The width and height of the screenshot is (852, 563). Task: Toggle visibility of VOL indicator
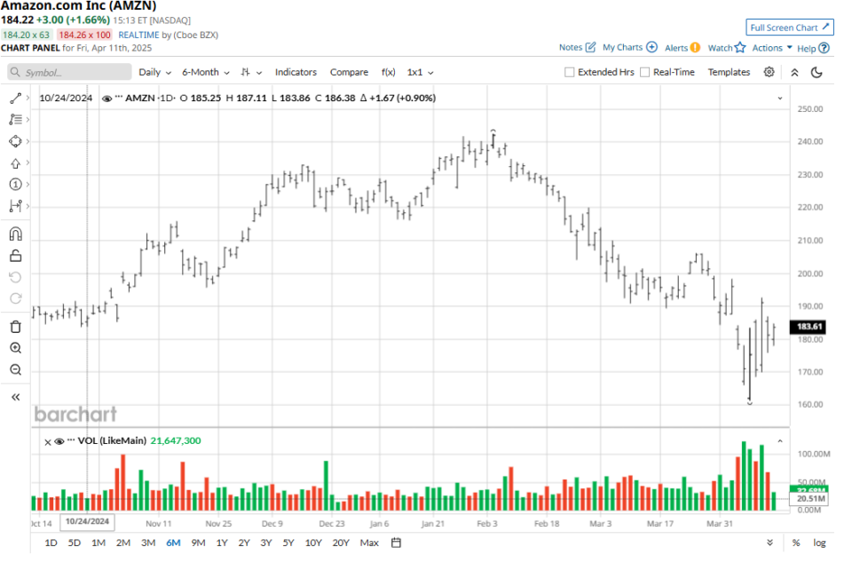click(59, 440)
